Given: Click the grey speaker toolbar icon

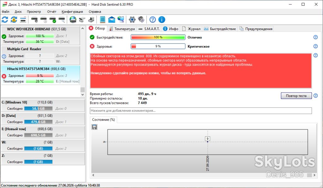Looking at the screenshot, I should pyautogui.click(x=141, y=20).
